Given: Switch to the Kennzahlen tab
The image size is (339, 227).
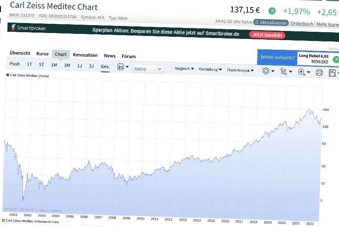Looking at the screenshot, I should pos(85,55).
